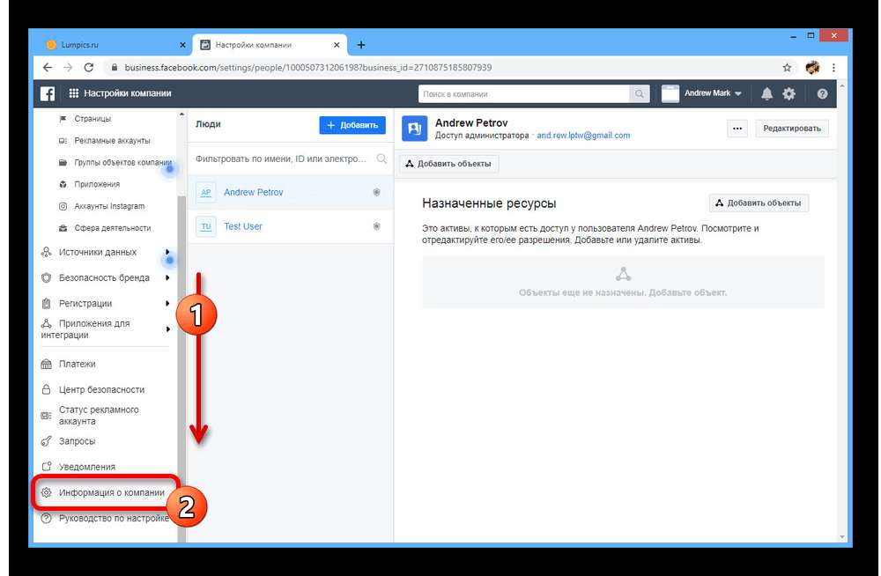Expand the Регистрации section
This screenshot has height=576, width=881.
[x=85, y=304]
